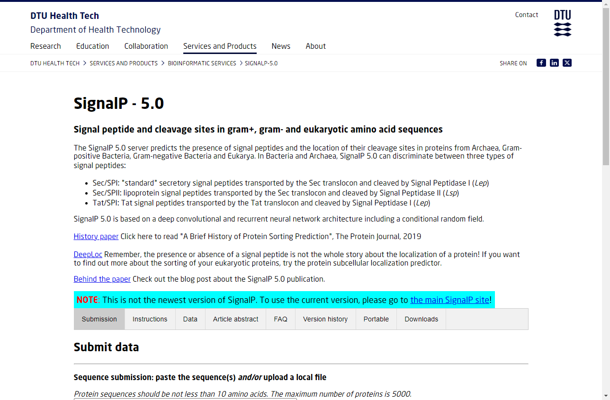Go to the DTU Health Tech title link
This screenshot has height=400, width=610.
[65, 16]
